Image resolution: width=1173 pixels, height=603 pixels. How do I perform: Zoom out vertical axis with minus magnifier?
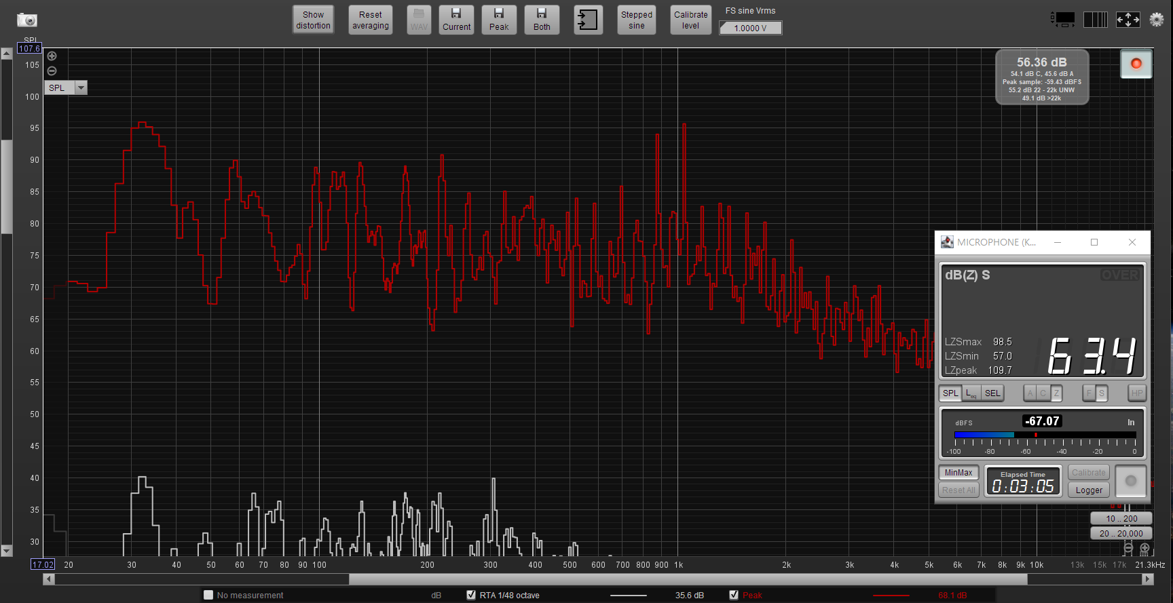pos(52,71)
